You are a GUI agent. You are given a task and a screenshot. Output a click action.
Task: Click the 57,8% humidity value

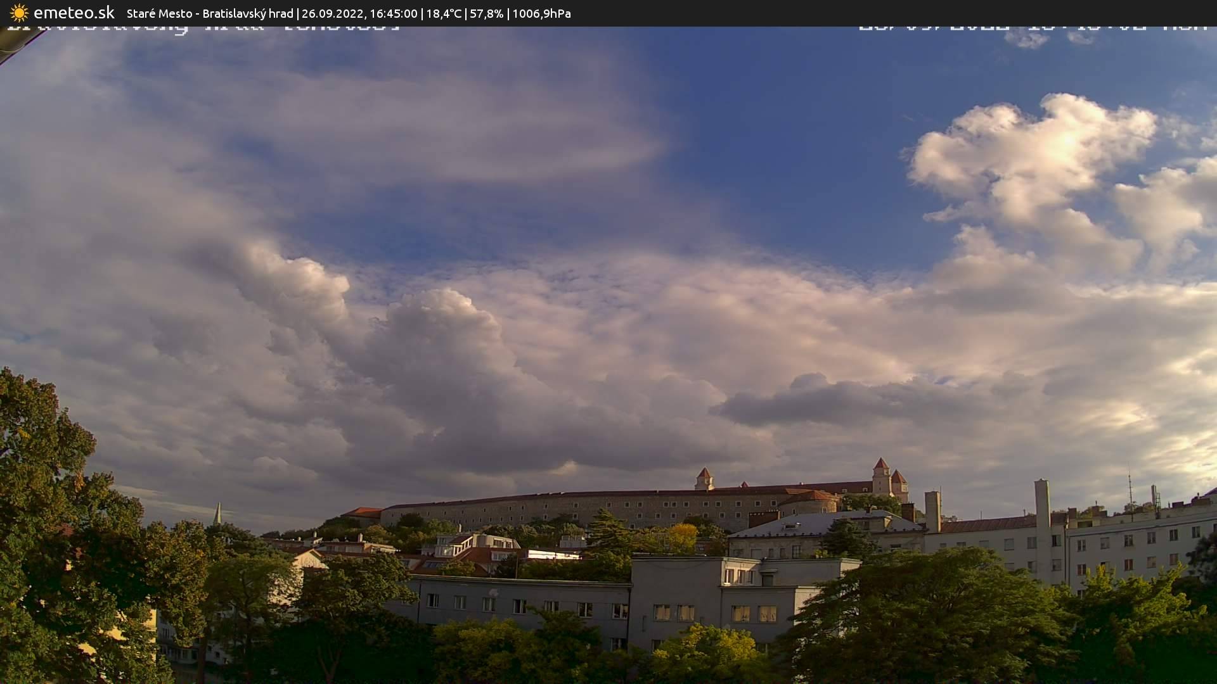(486, 13)
